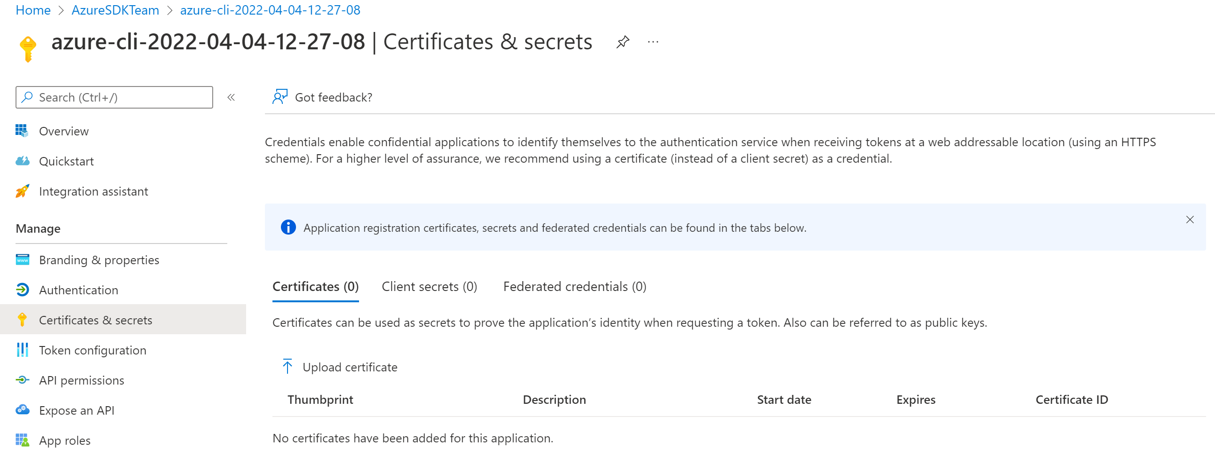The image size is (1215, 456).
Task: Open Token configuration
Action: [92, 350]
